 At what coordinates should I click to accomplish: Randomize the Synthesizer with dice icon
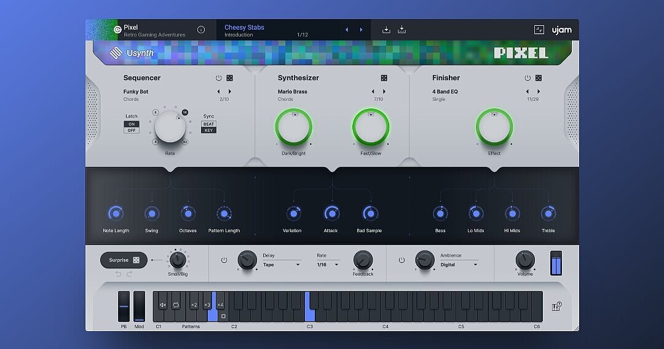point(384,78)
